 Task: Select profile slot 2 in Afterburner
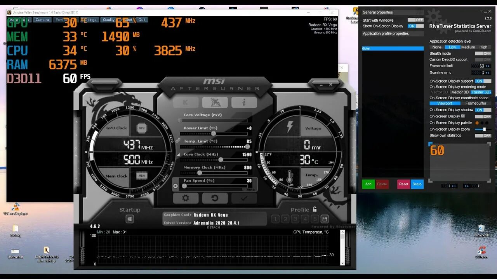285,219
